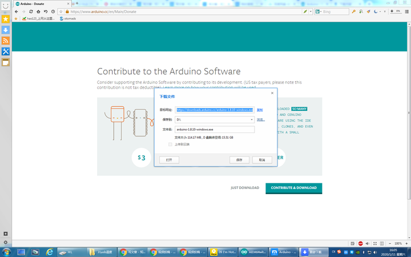Open the main menu hamburger icon
This screenshot has width=411, height=257.
coord(407,11)
